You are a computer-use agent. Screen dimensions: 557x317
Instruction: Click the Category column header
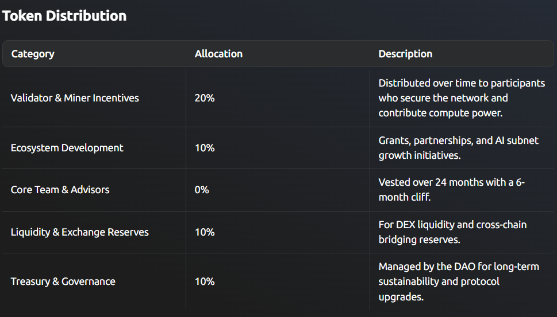(x=33, y=54)
